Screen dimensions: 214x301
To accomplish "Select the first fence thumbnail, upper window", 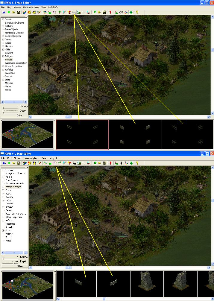I will (x=82, y=135).
